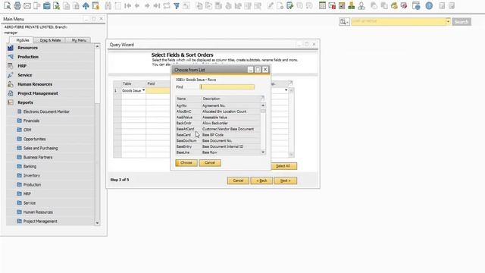
Task: Click the yellow coins toolbar icon
Action: tap(394, 5)
